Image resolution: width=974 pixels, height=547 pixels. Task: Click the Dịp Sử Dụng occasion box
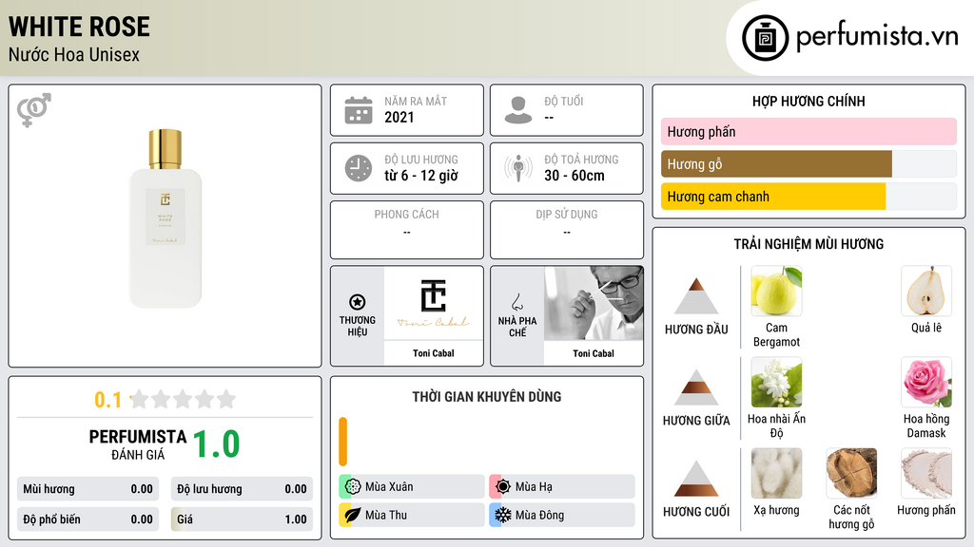coord(567,230)
